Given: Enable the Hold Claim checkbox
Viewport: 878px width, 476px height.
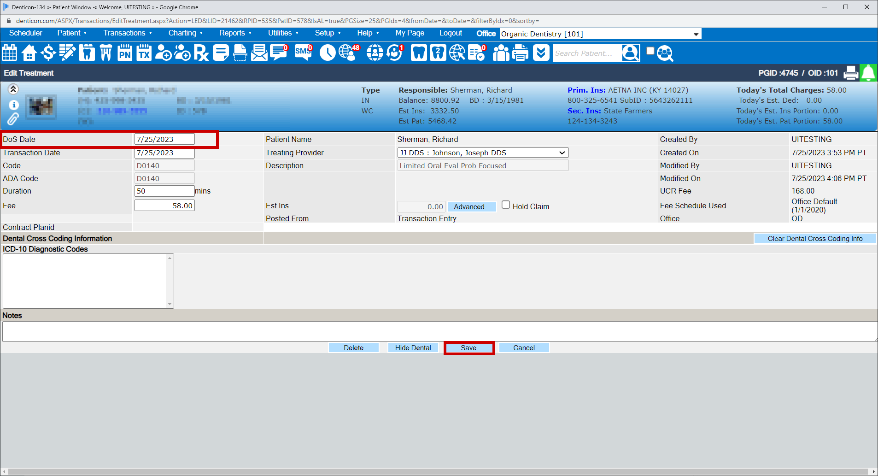Looking at the screenshot, I should pos(506,205).
